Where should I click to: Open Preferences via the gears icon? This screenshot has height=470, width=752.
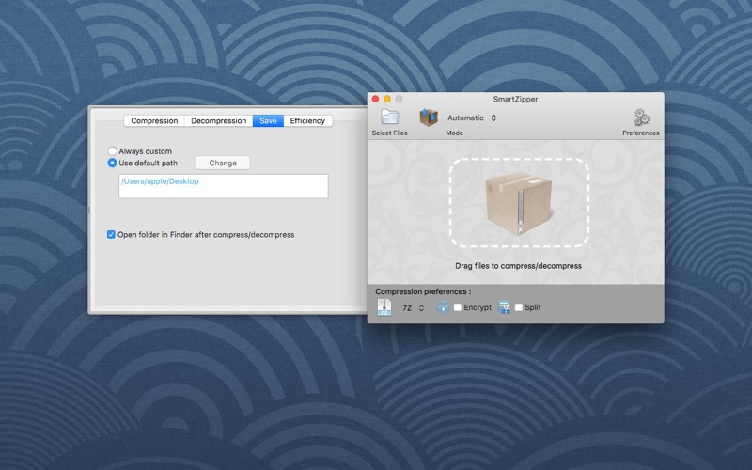(641, 117)
